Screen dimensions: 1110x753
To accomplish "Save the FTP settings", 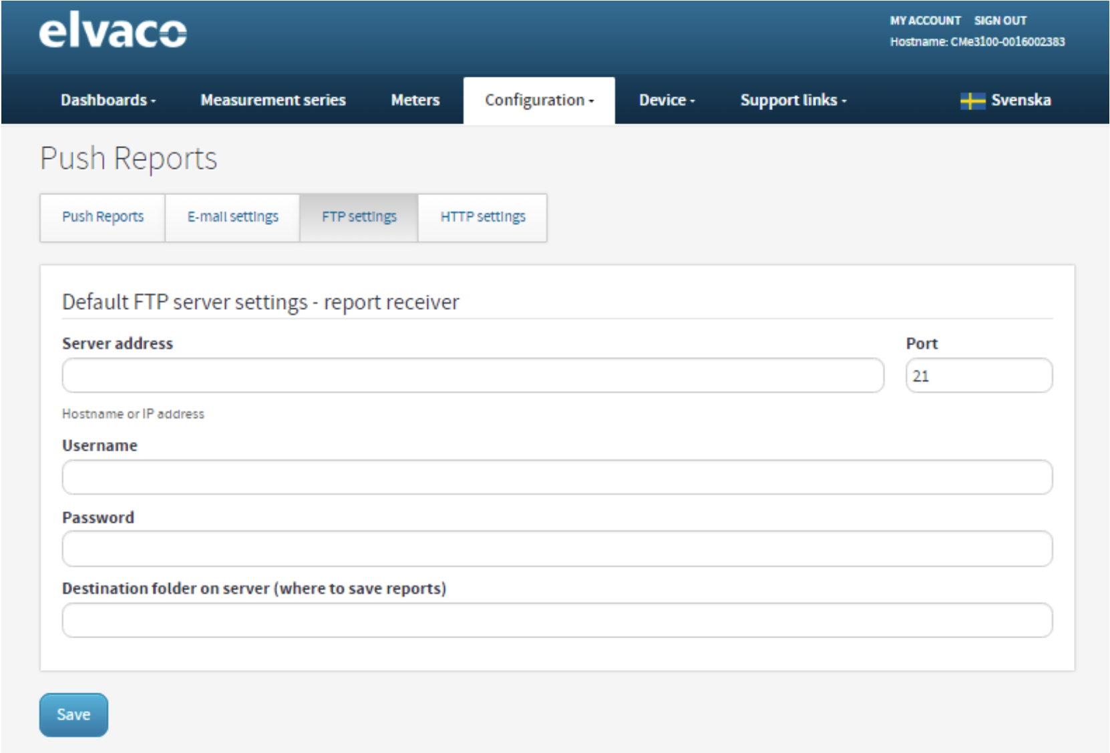I will click(73, 714).
